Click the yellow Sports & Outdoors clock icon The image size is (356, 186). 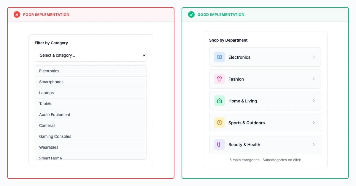(220, 123)
